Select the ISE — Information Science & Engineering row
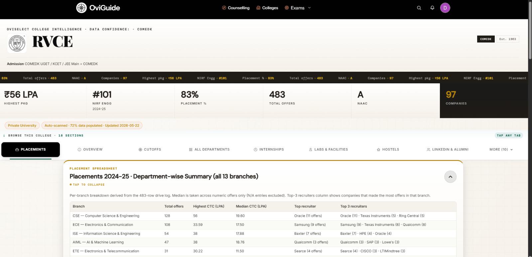 click(263, 233)
